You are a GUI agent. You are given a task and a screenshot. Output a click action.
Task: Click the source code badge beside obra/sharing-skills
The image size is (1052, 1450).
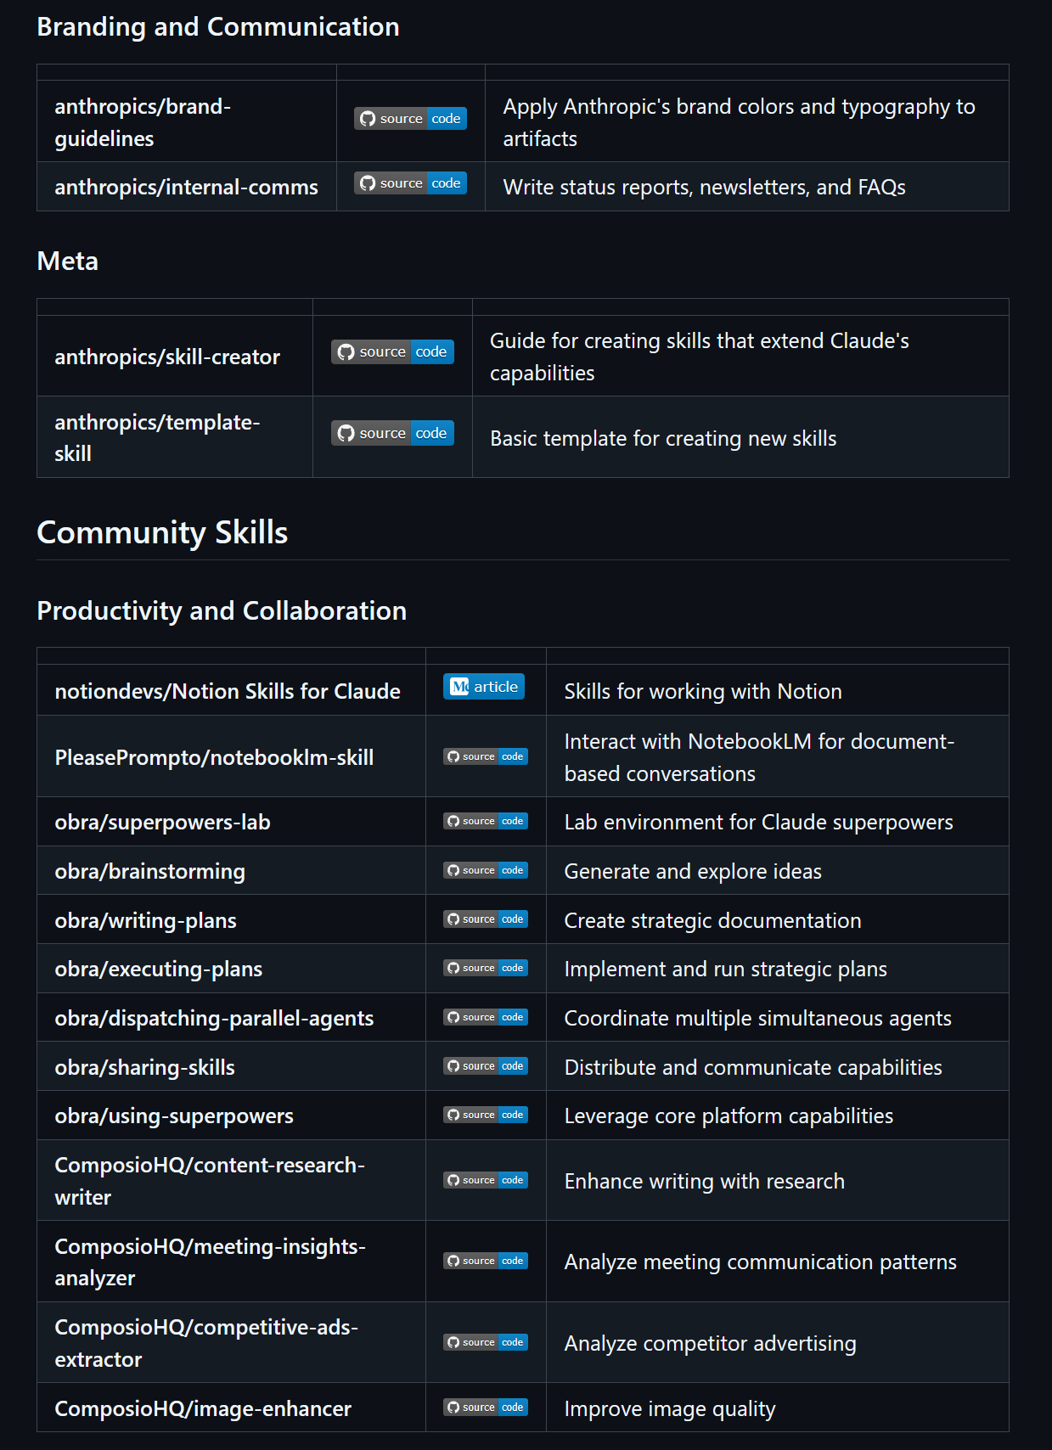(486, 1066)
